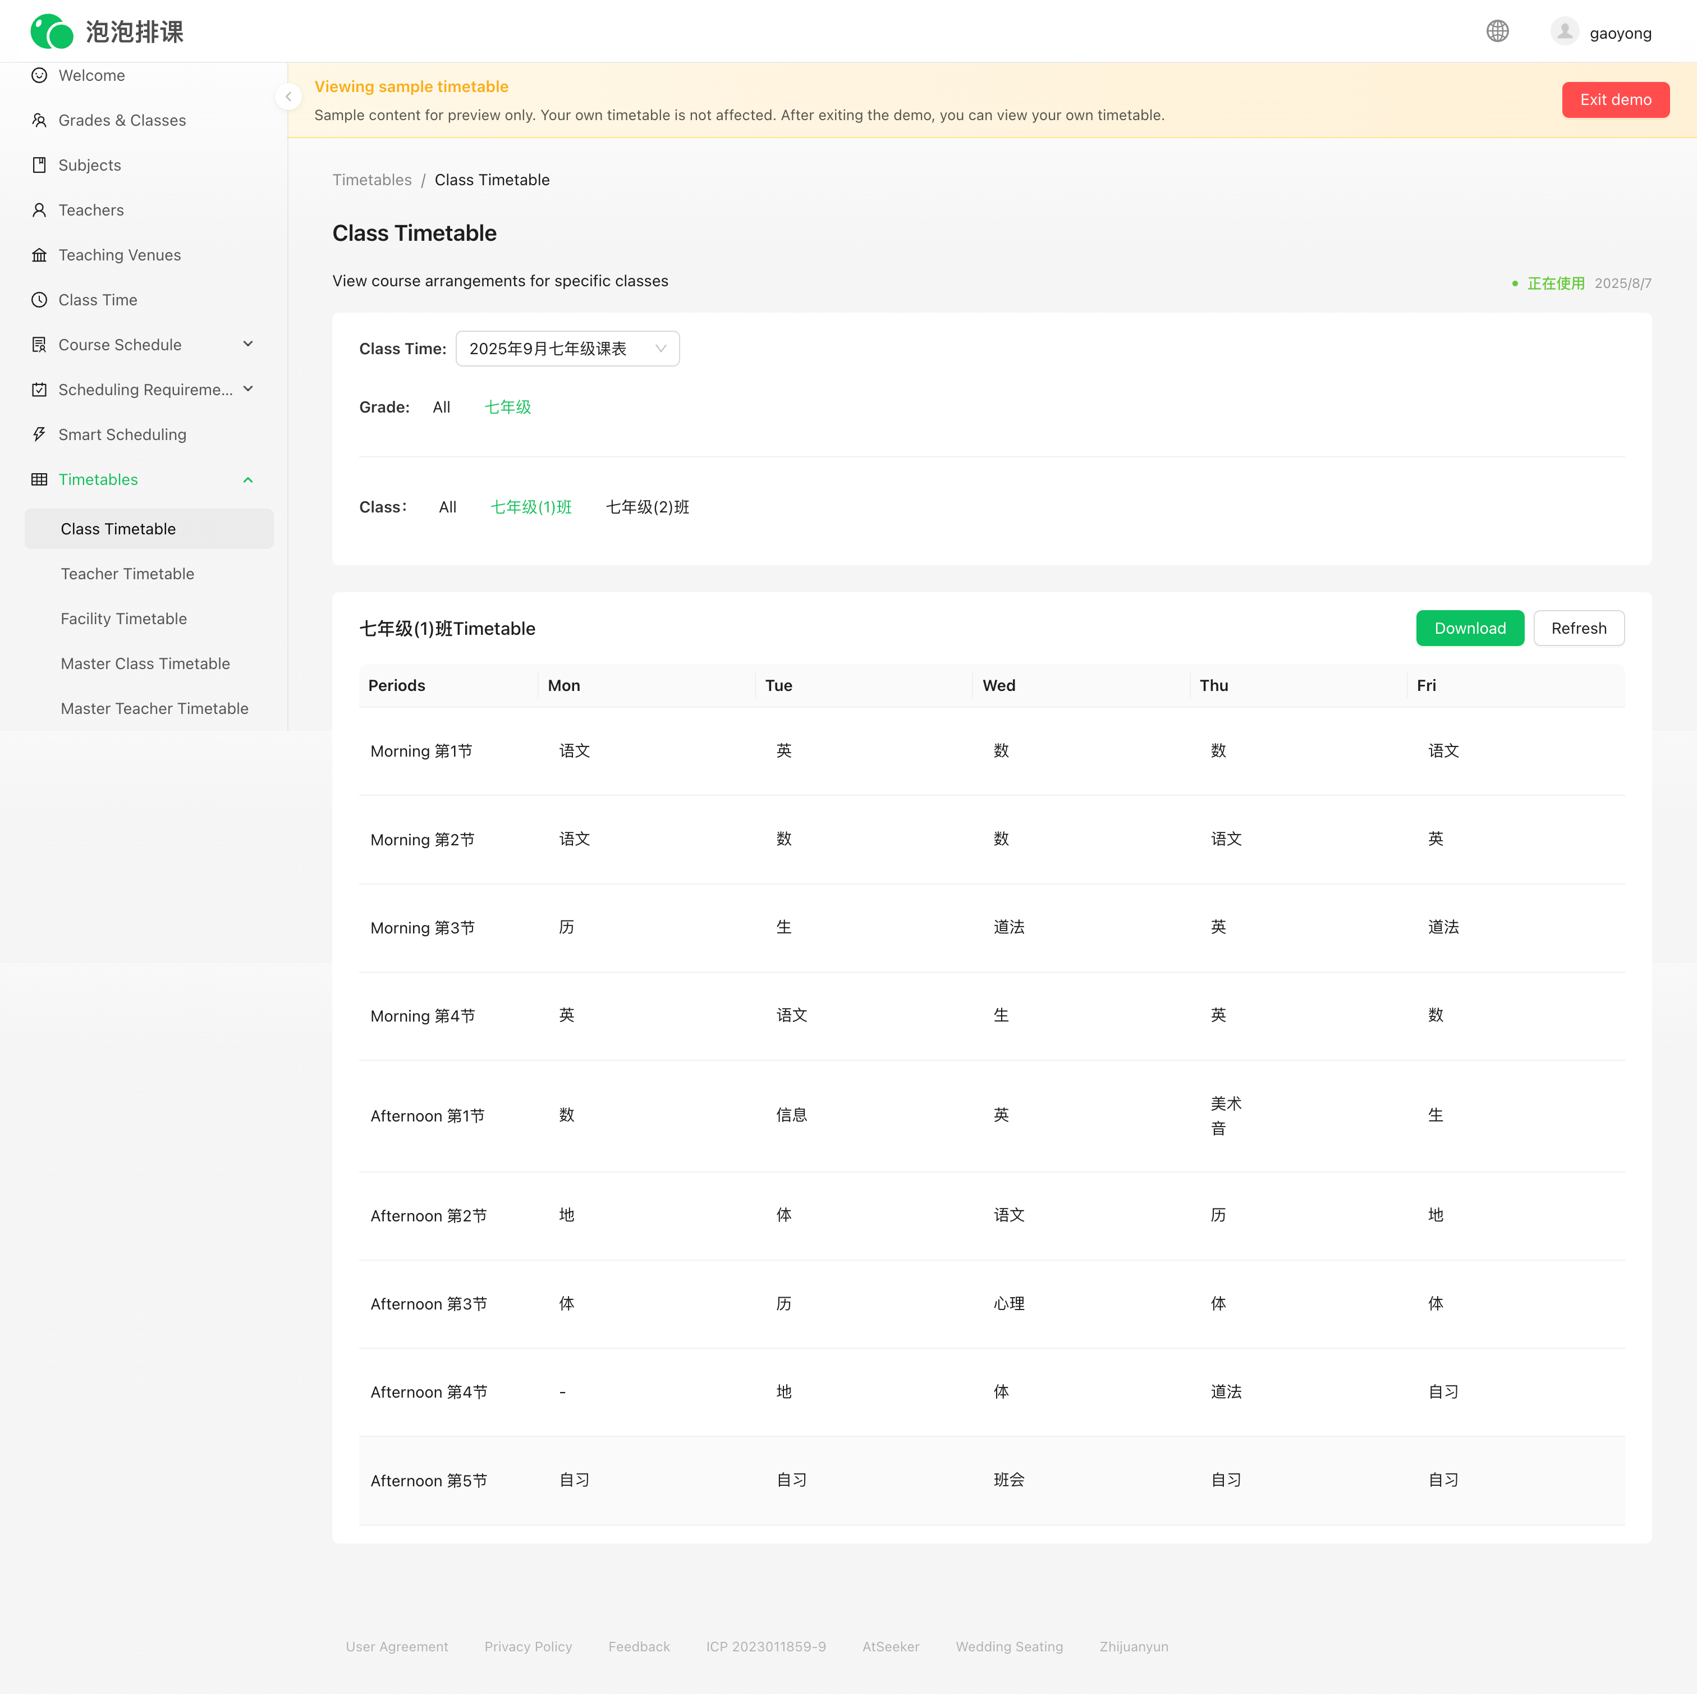The image size is (1697, 1694).
Task: Select All in Grade filter
Action: 441,407
